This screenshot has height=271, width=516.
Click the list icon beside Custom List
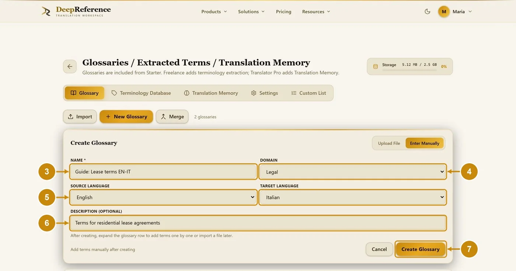pyautogui.click(x=294, y=93)
